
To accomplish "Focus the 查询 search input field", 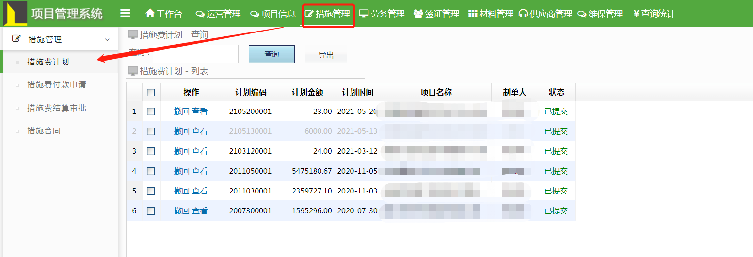I will [195, 54].
